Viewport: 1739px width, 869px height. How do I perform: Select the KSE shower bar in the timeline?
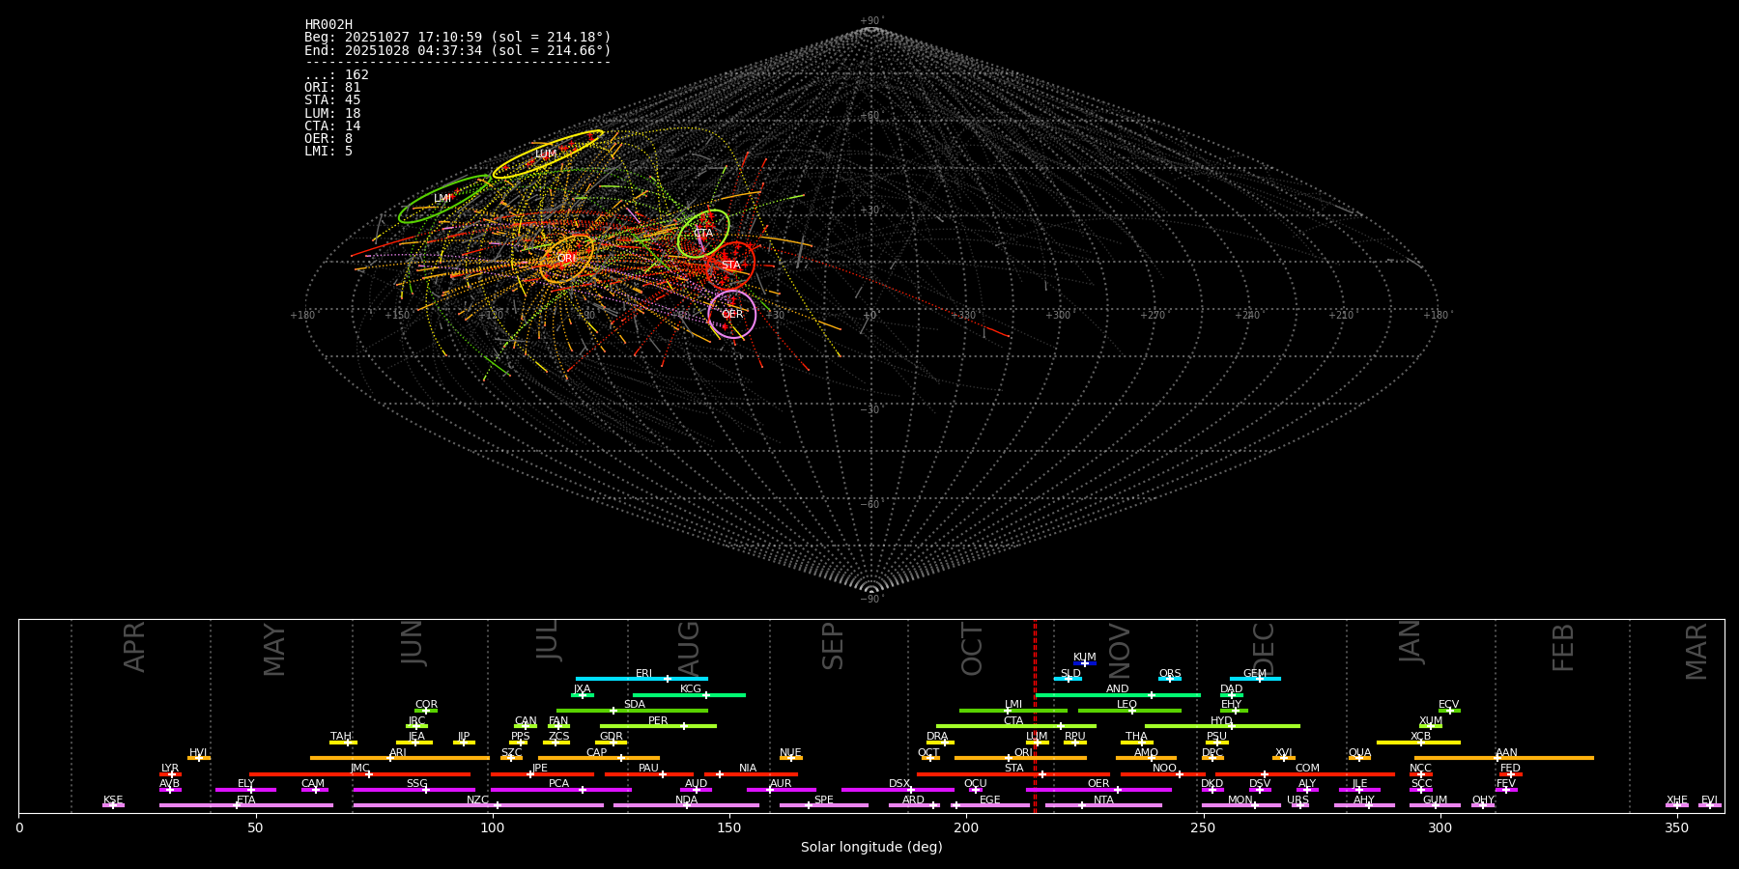pyautogui.click(x=113, y=805)
